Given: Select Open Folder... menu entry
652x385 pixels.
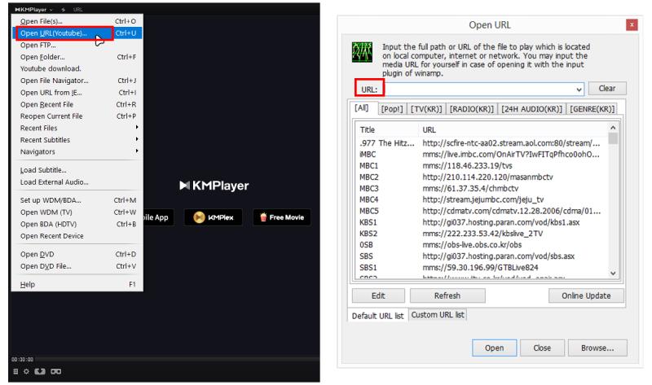Looking at the screenshot, I should [x=77, y=57].
